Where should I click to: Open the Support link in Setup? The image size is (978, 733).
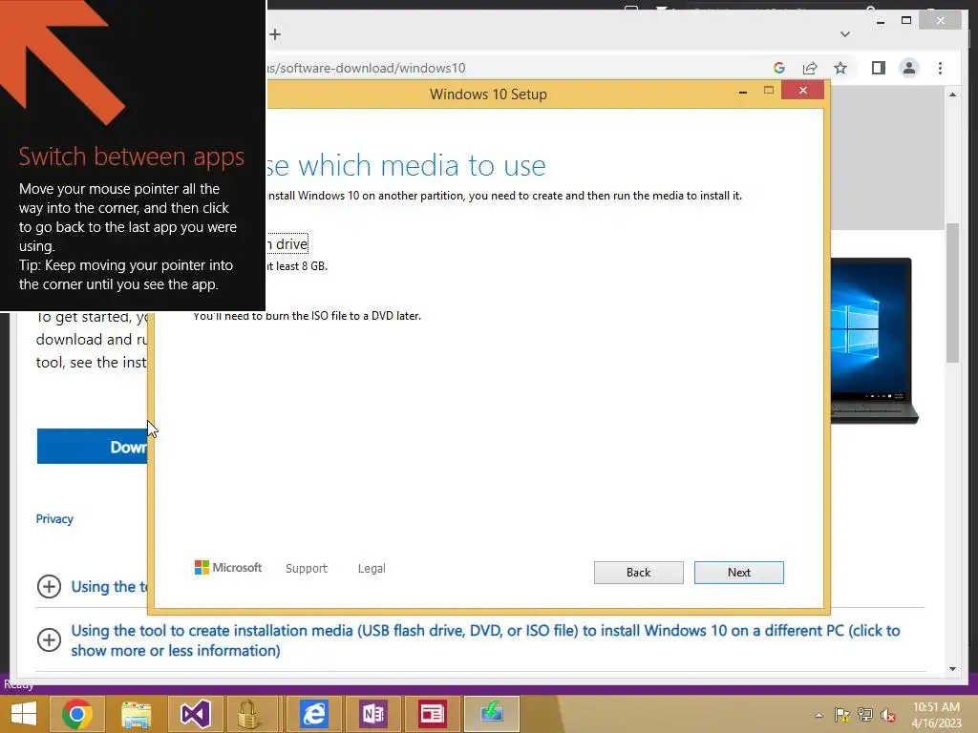pos(307,569)
